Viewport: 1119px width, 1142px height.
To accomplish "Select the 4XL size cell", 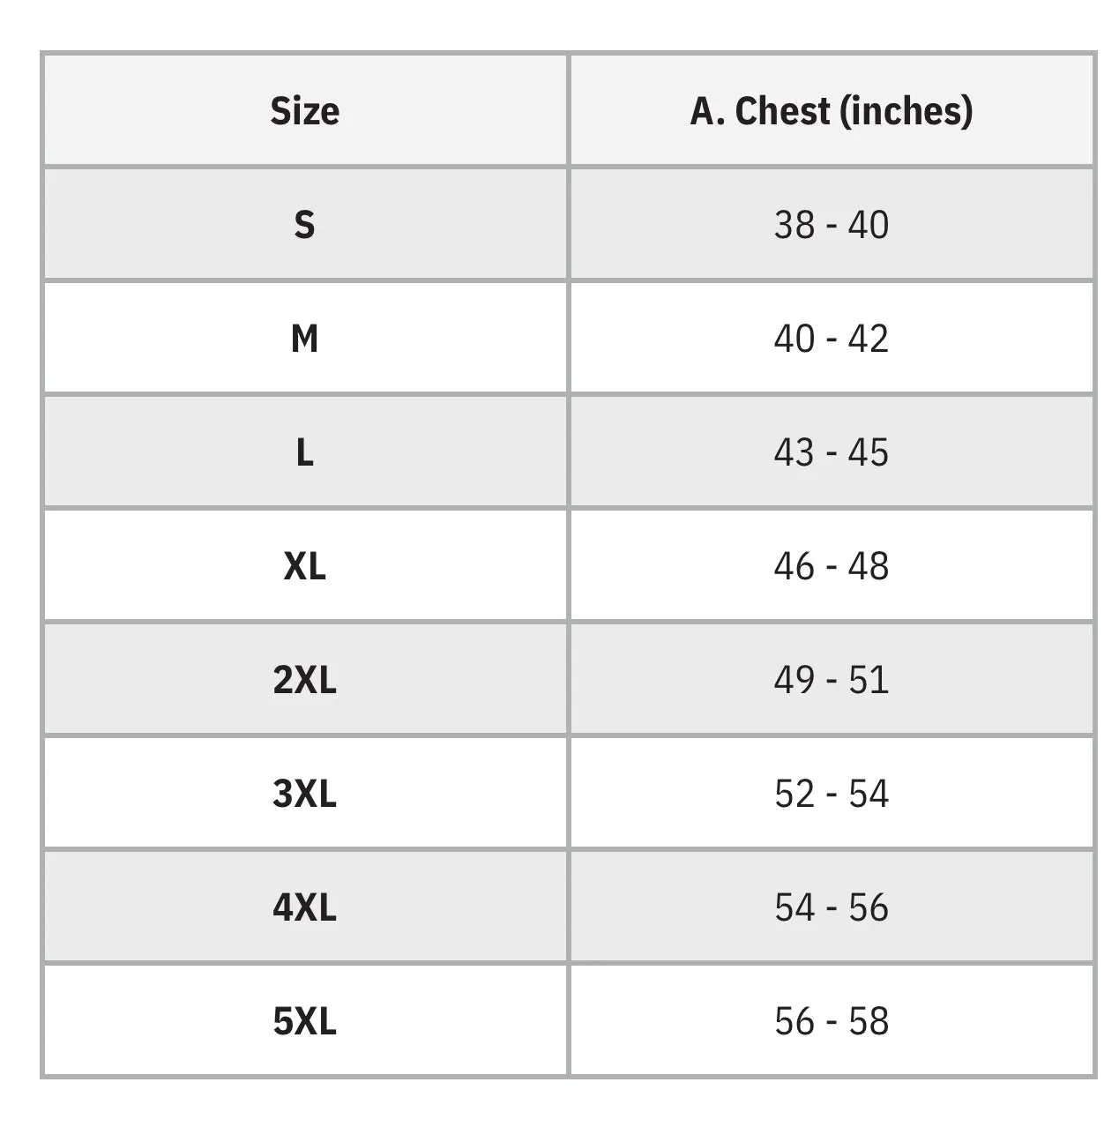I will point(304,907).
